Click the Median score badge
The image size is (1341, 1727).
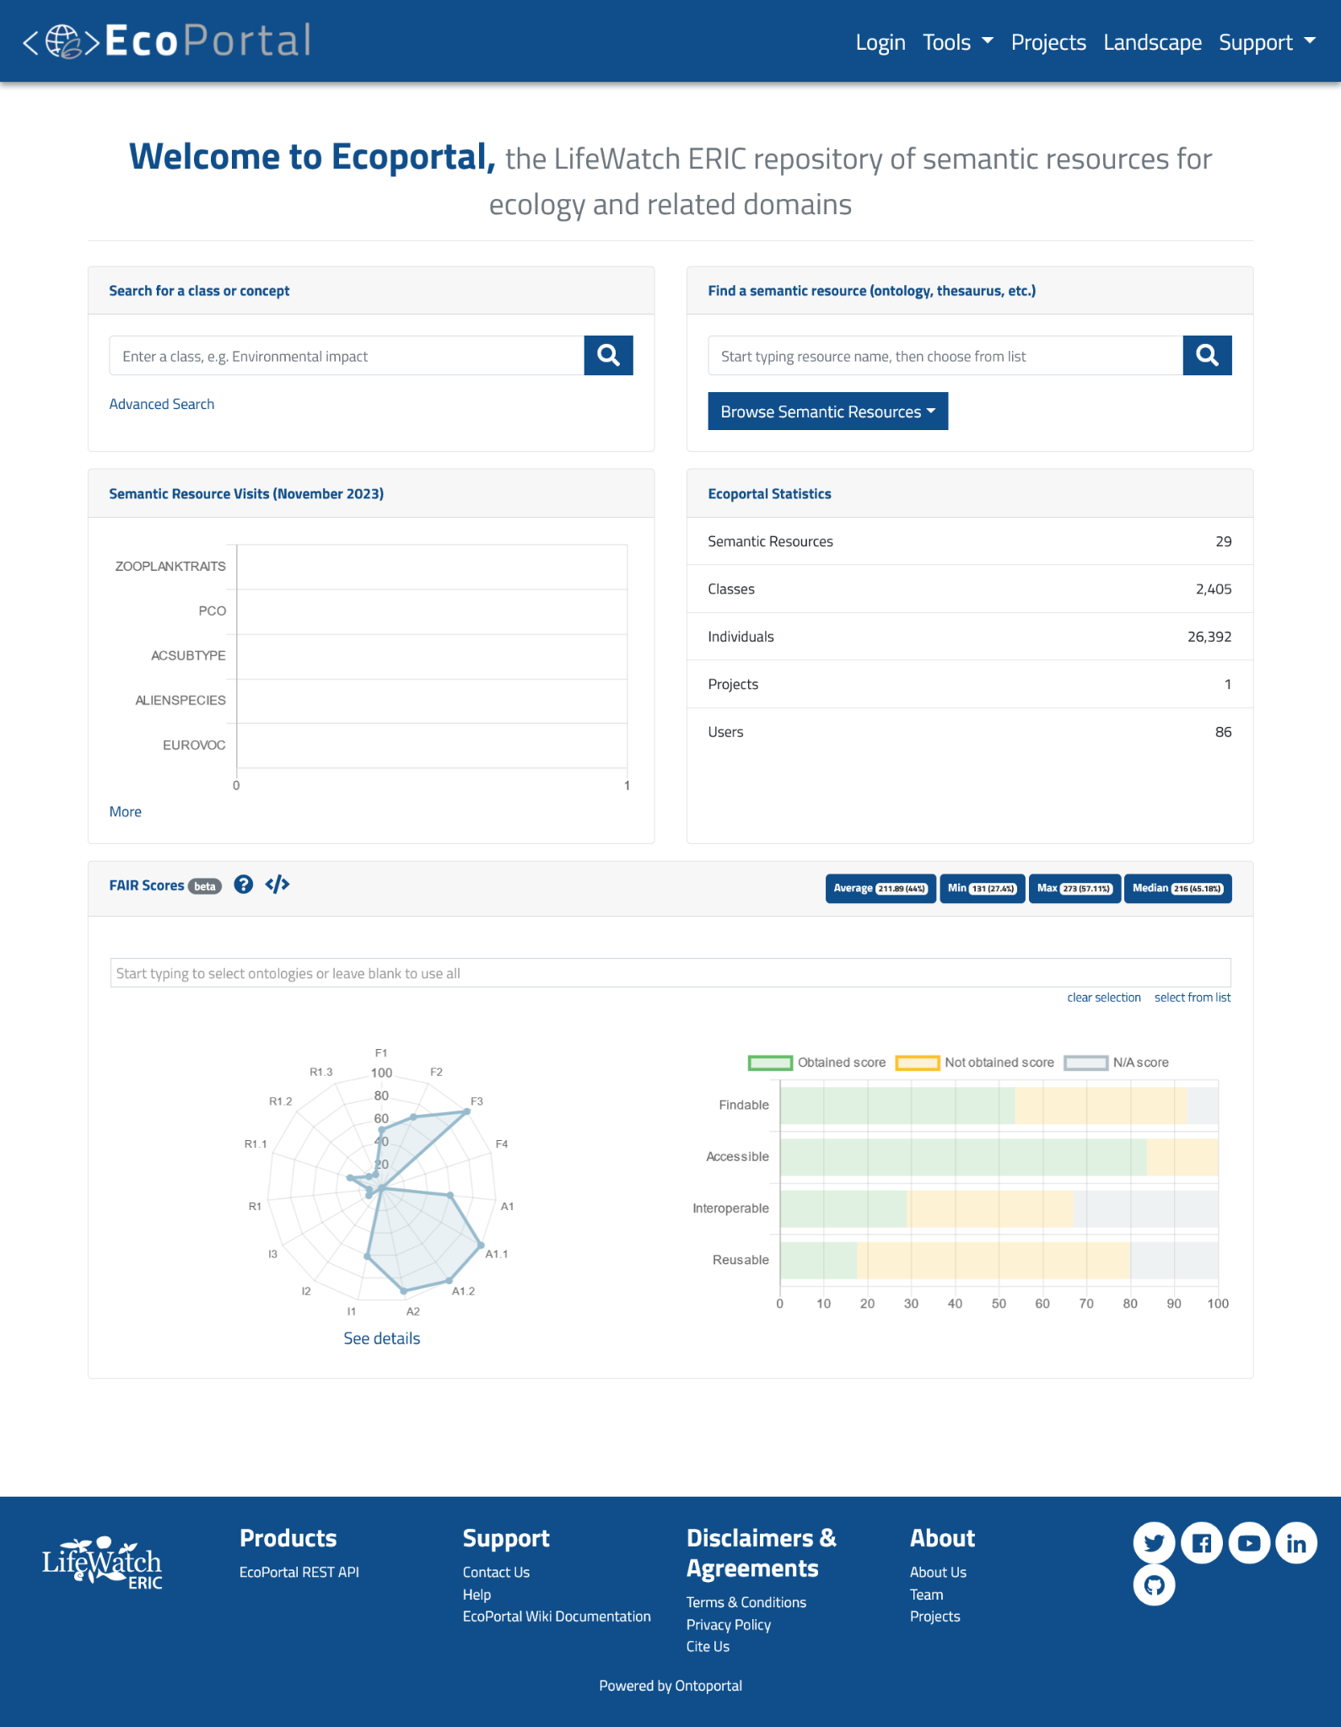pyautogui.click(x=1177, y=889)
